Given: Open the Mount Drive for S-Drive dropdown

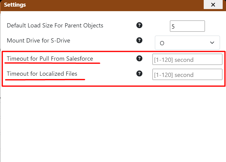Looking at the screenshot, I should click(x=187, y=43).
